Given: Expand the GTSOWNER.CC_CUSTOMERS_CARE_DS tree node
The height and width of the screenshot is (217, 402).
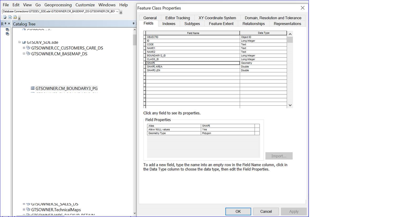Looking at the screenshot, I should tap(24, 48).
